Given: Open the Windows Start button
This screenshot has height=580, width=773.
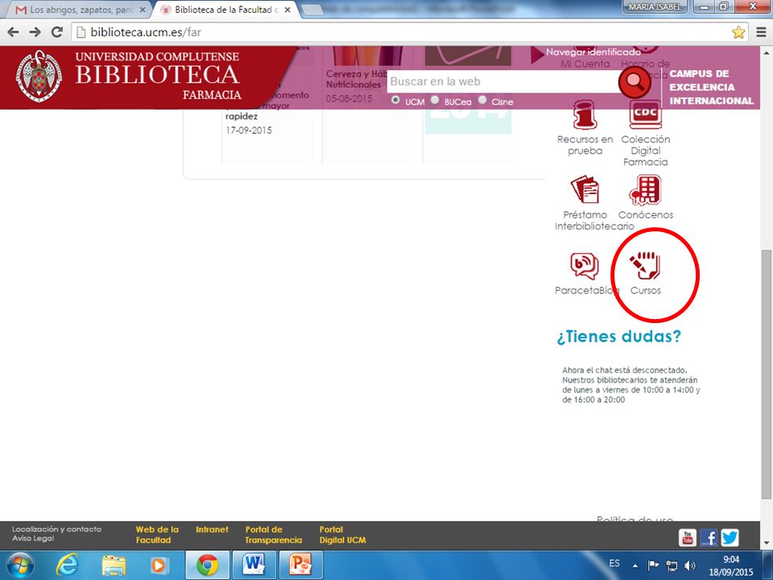Looking at the screenshot, I should (x=19, y=565).
